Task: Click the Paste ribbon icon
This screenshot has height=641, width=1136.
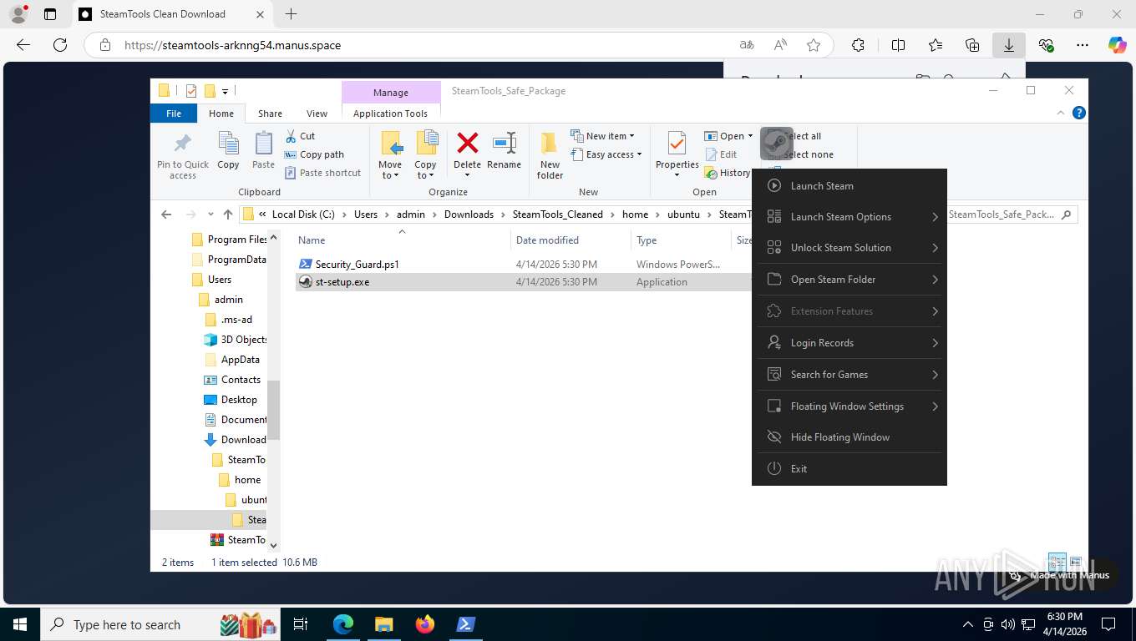Action: coord(263,144)
